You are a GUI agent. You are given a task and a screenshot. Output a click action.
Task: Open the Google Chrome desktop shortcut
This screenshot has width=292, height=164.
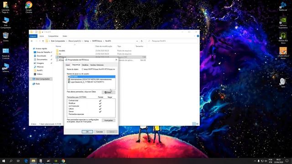pyautogui.click(x=29, y=7)
